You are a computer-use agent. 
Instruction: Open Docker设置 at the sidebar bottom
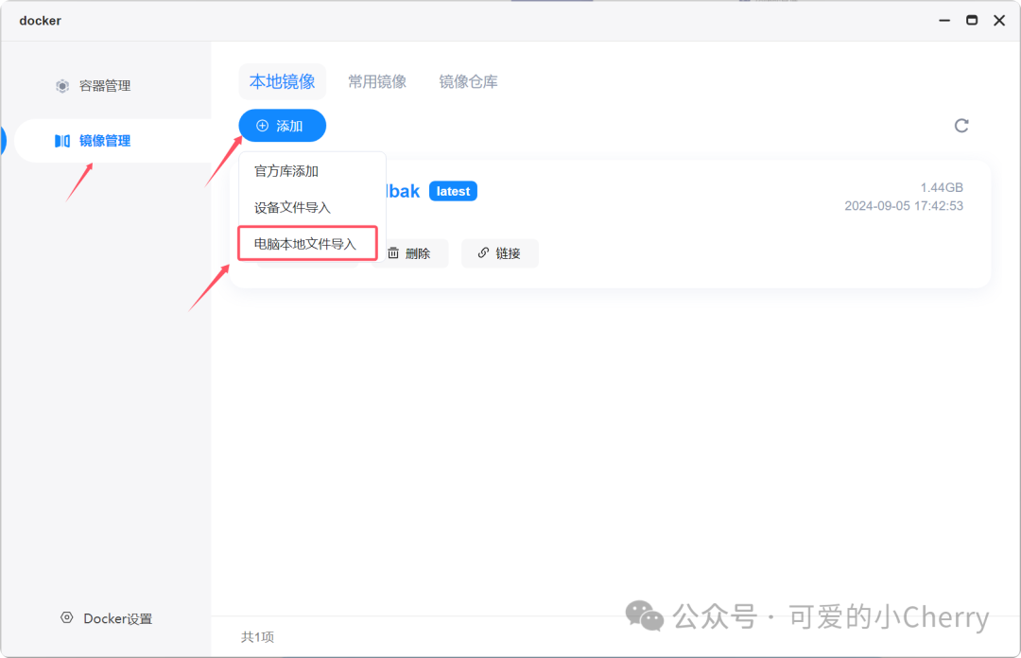pos(117,618)
